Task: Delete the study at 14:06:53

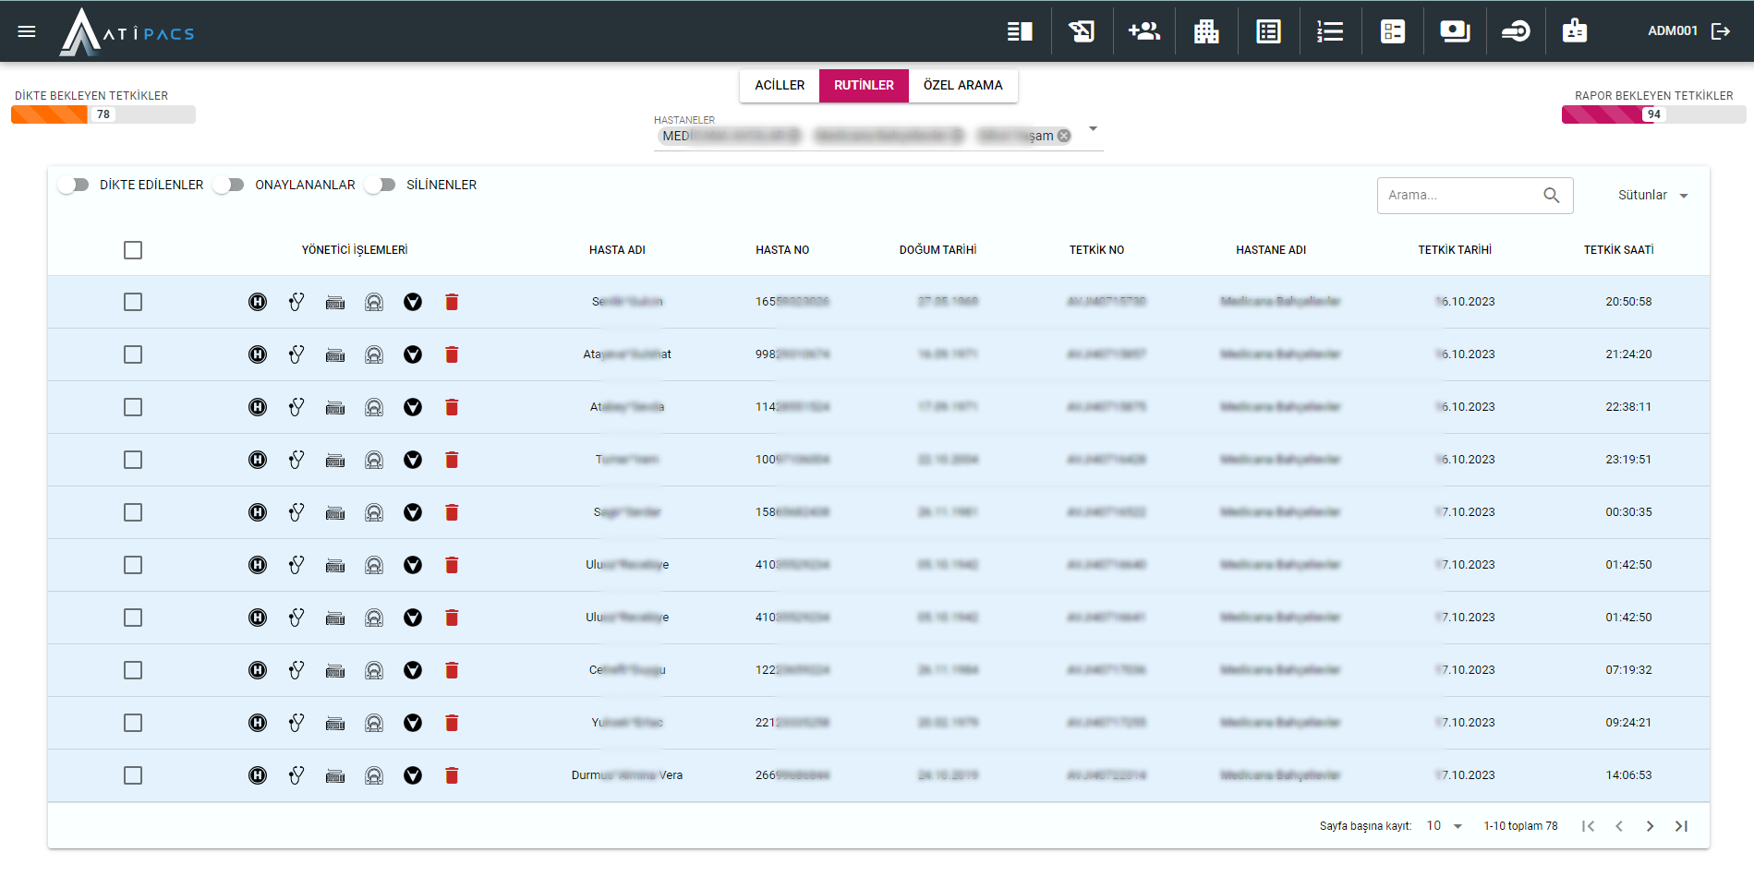Action: [x=452, y=775]
